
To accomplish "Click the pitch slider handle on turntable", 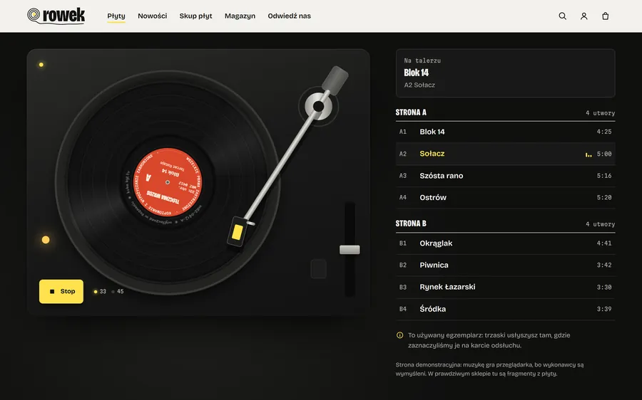I will pos(350,250).
